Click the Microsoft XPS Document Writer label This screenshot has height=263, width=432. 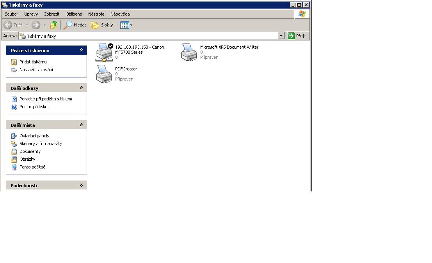point(229,47)
